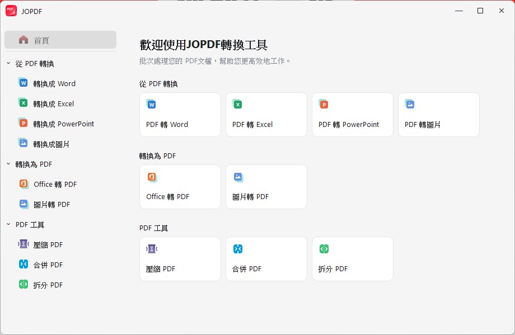Click the Word icon in PDF 轉 Word card
This screenshot has width=515, height=335.
(x=151, y=104)
